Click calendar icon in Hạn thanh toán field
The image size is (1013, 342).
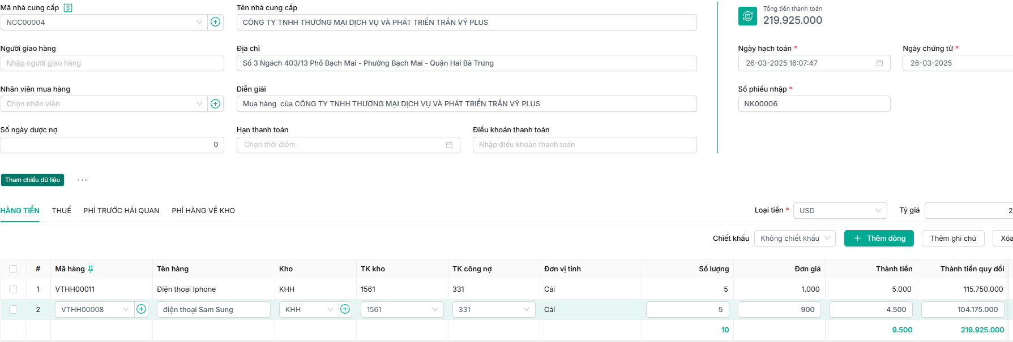[449, 145]
